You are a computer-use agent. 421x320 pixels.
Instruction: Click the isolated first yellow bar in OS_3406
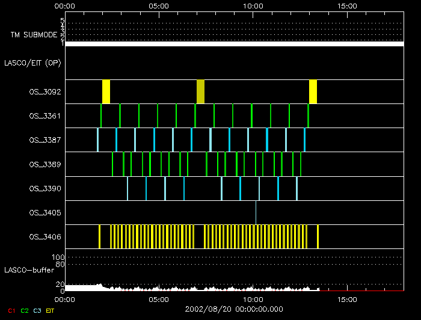(100, 236)
